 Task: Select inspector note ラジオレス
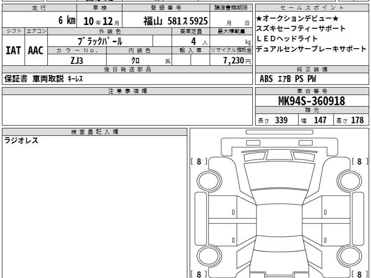pyautogui.click(x=21, y=141)
